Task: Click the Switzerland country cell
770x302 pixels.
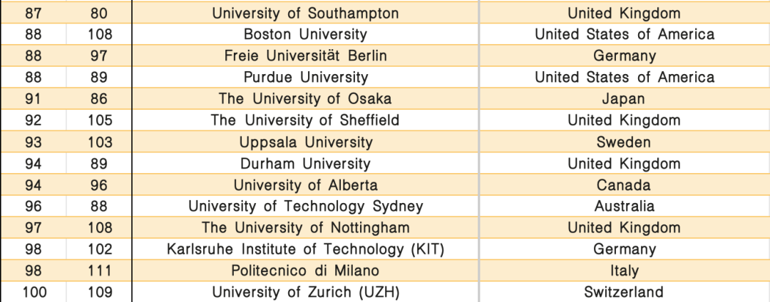Action: (625, 292)
